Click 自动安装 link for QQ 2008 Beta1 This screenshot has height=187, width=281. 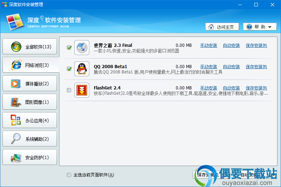[231, 67]
